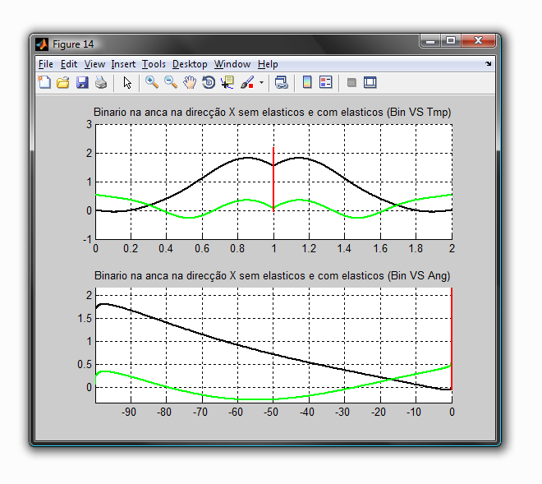Toggle the Data Cursor tool

click(227, 82)
